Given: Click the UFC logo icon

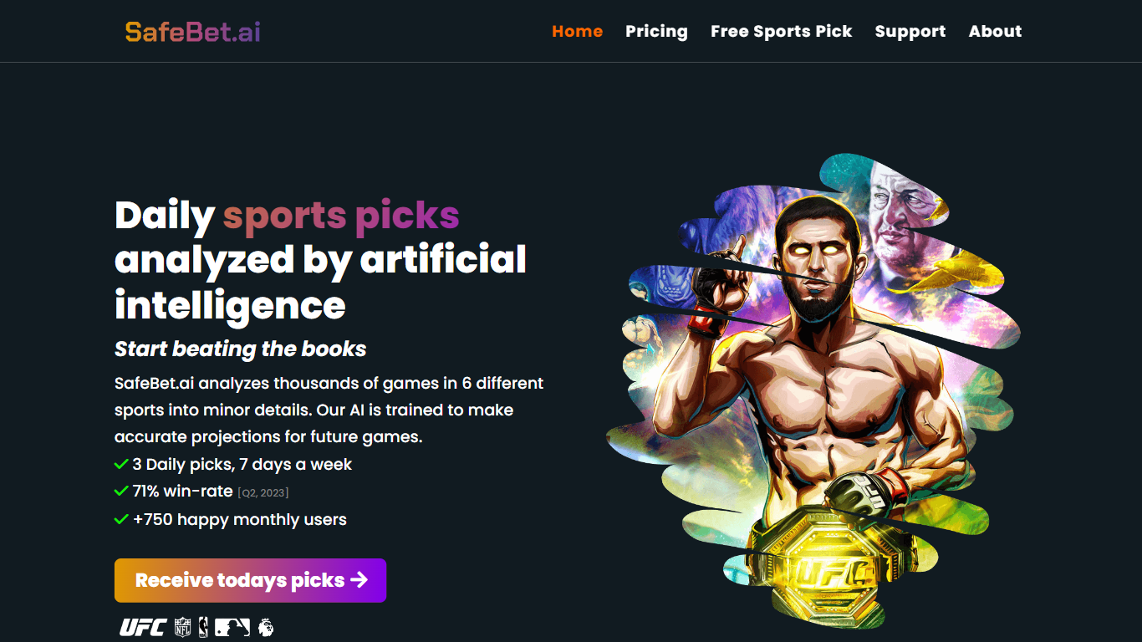Looking at the screenshot, I should pyautogui.click(x=143, y=627).
